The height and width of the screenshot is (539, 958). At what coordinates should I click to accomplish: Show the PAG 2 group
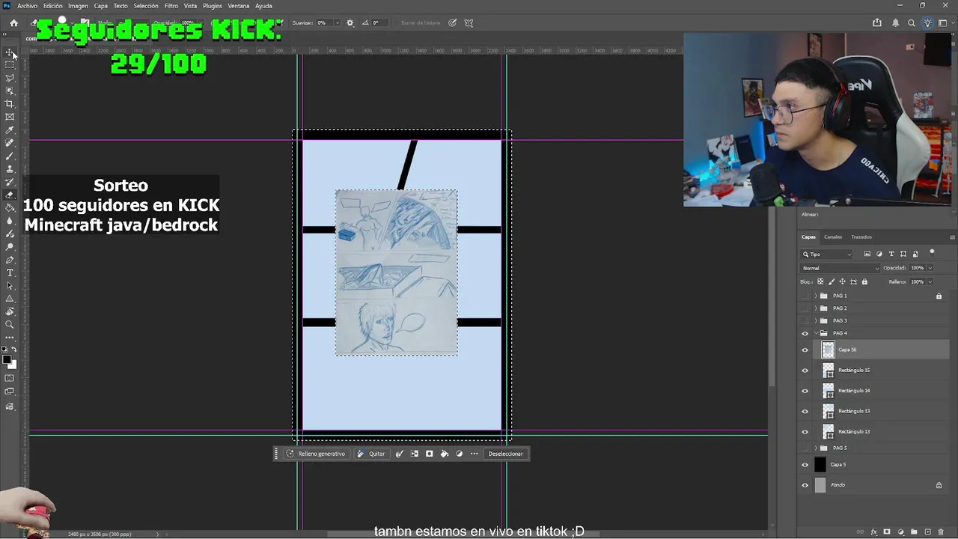coord(805,308)
